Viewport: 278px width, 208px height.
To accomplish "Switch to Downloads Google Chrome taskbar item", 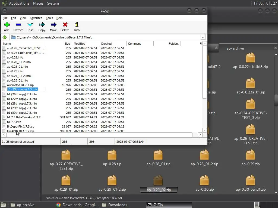I will [x=77, y=205].
